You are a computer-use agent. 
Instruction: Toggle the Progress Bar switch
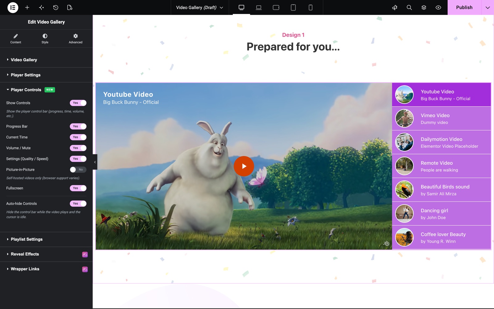coord(78,126)
